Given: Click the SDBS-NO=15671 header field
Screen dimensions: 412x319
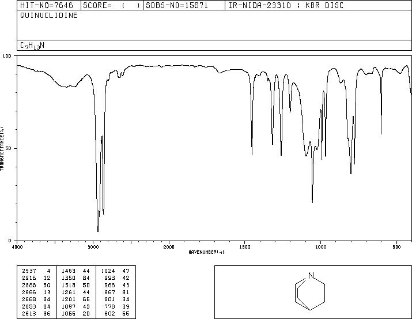Looking at the screenshot, I should click(184, 5).
